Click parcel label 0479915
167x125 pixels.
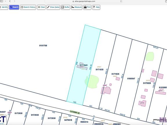(68, 120)
